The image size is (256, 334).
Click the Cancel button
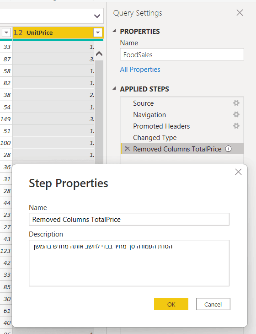213,304
